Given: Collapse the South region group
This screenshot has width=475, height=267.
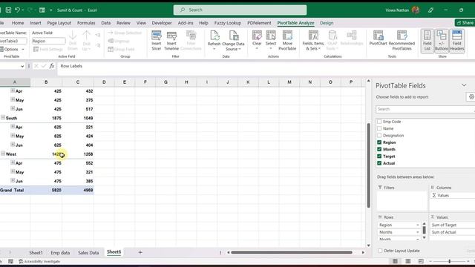Looking at the screenshot, I should [3, 117].
